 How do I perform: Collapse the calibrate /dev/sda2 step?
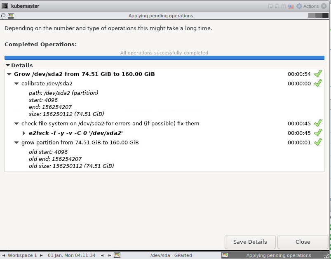16,84
